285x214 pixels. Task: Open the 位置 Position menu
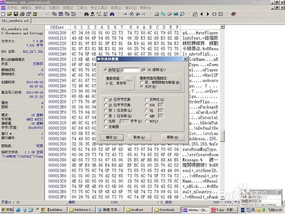[x=54, y=8]
